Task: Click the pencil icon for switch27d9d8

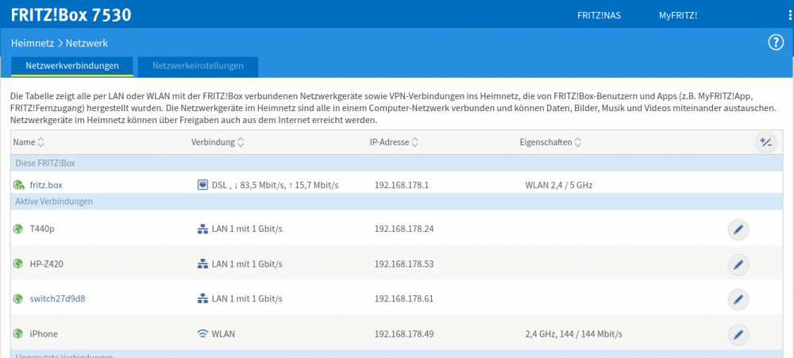Action: pos(738,298)
